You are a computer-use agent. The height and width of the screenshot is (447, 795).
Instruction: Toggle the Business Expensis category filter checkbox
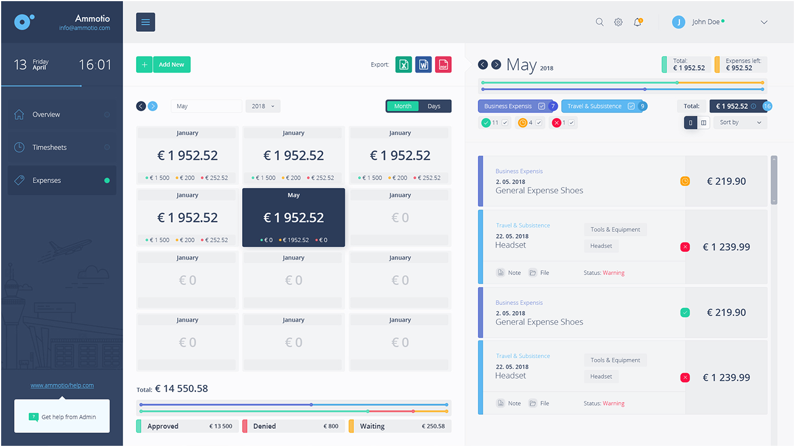542,105
